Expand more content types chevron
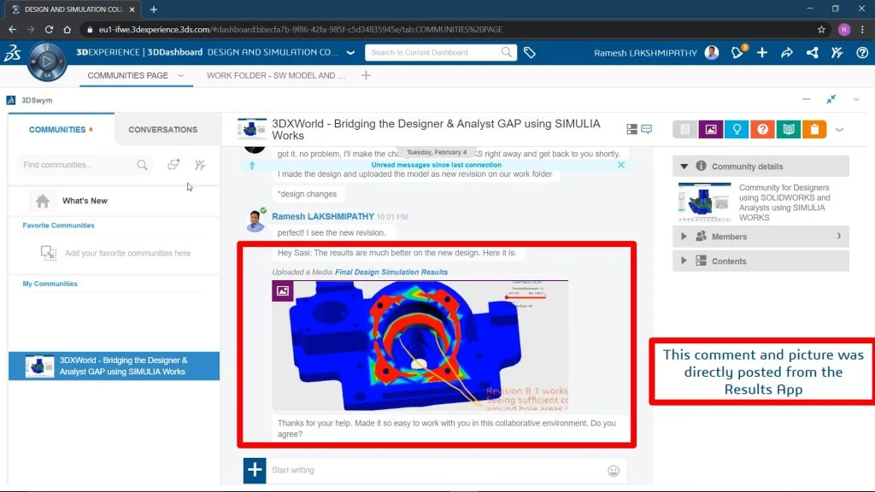875x492 pixels. [x=839, y=130]
